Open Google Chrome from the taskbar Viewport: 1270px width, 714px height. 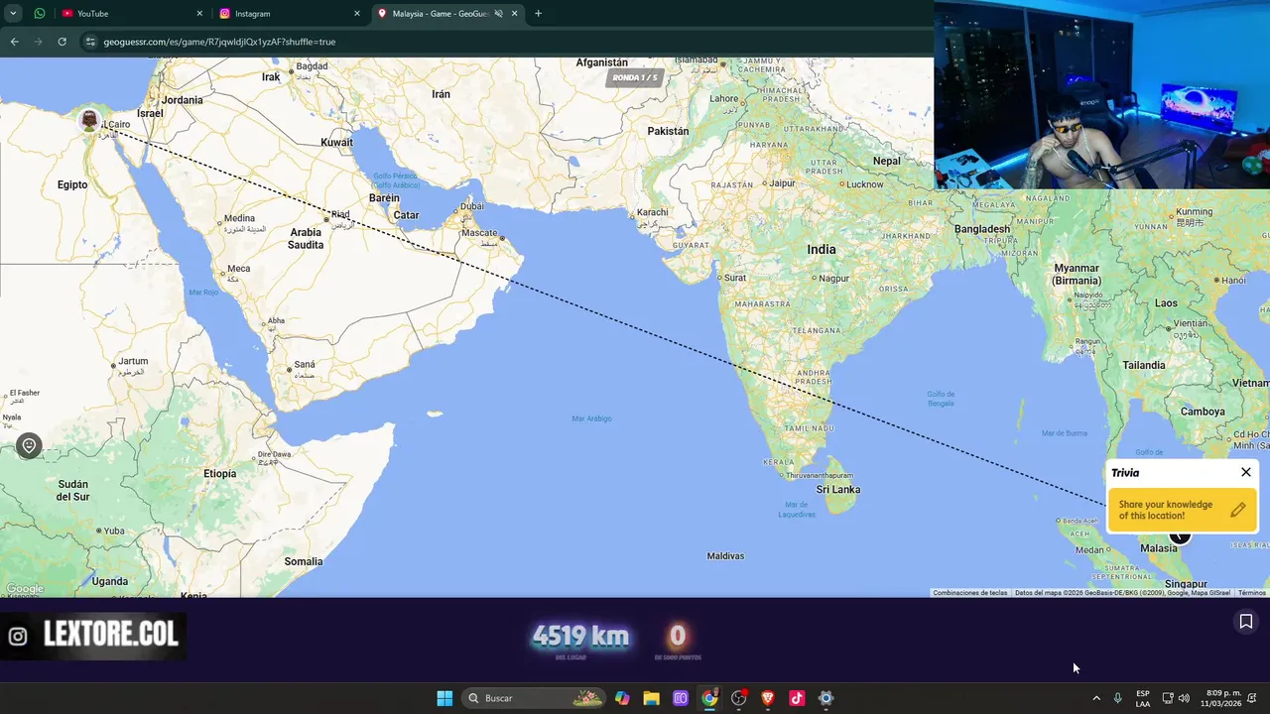click(x=709, y=698)
